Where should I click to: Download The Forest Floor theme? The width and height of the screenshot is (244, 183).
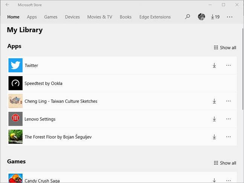coord(214,137)
